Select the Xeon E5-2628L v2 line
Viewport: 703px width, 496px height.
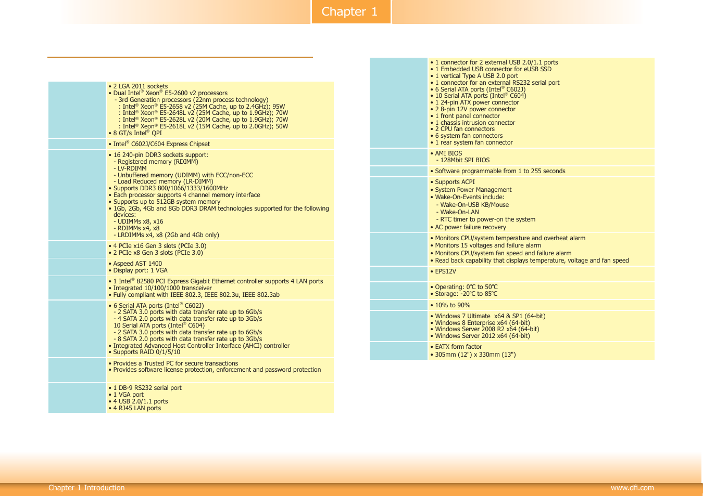204,120
